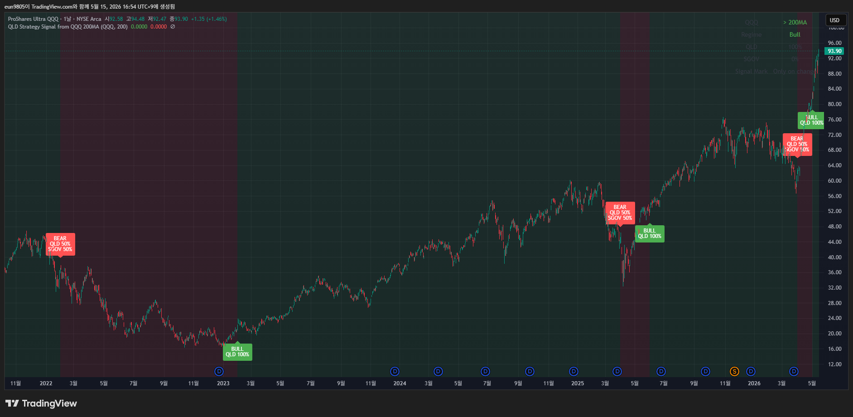
Task: Click the 2022 BEAR QLD 50% signal label
Action: pos(60,244)
